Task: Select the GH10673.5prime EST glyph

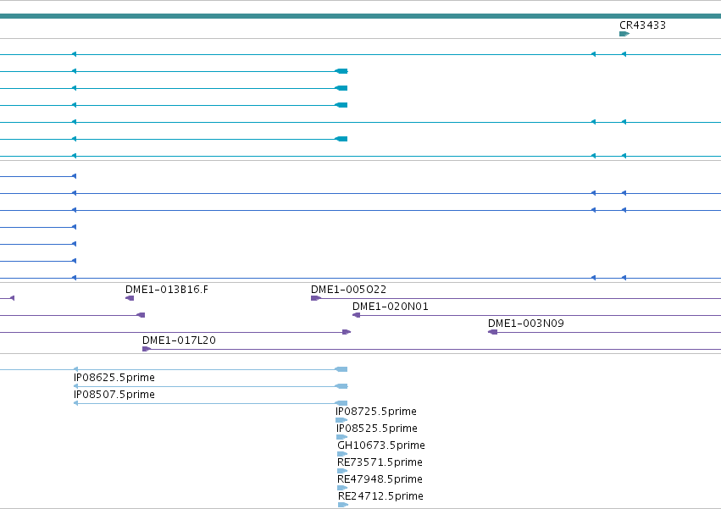Action: 342,454
